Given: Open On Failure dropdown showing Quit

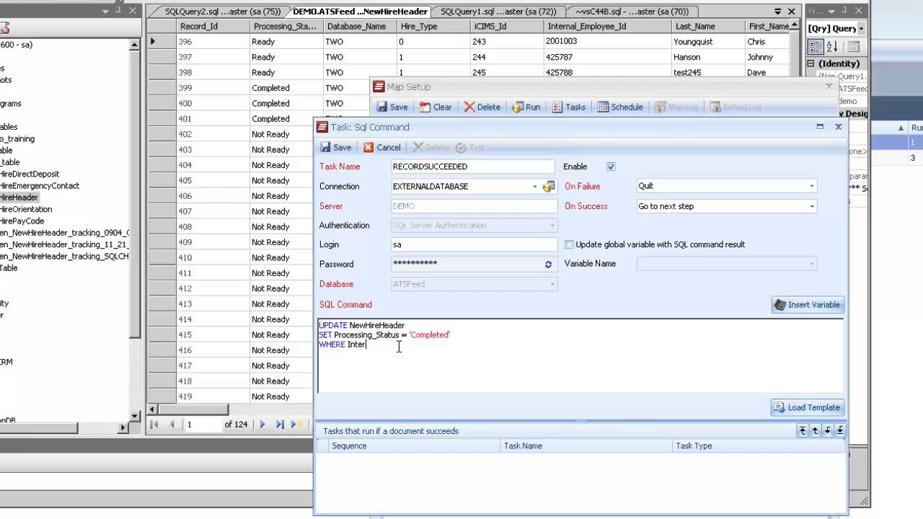Looking at the screenshot, I should point(812,186).
